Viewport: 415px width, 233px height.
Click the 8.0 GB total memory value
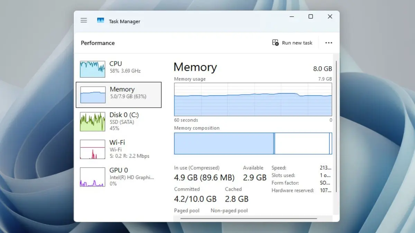[x=322, y=69]
